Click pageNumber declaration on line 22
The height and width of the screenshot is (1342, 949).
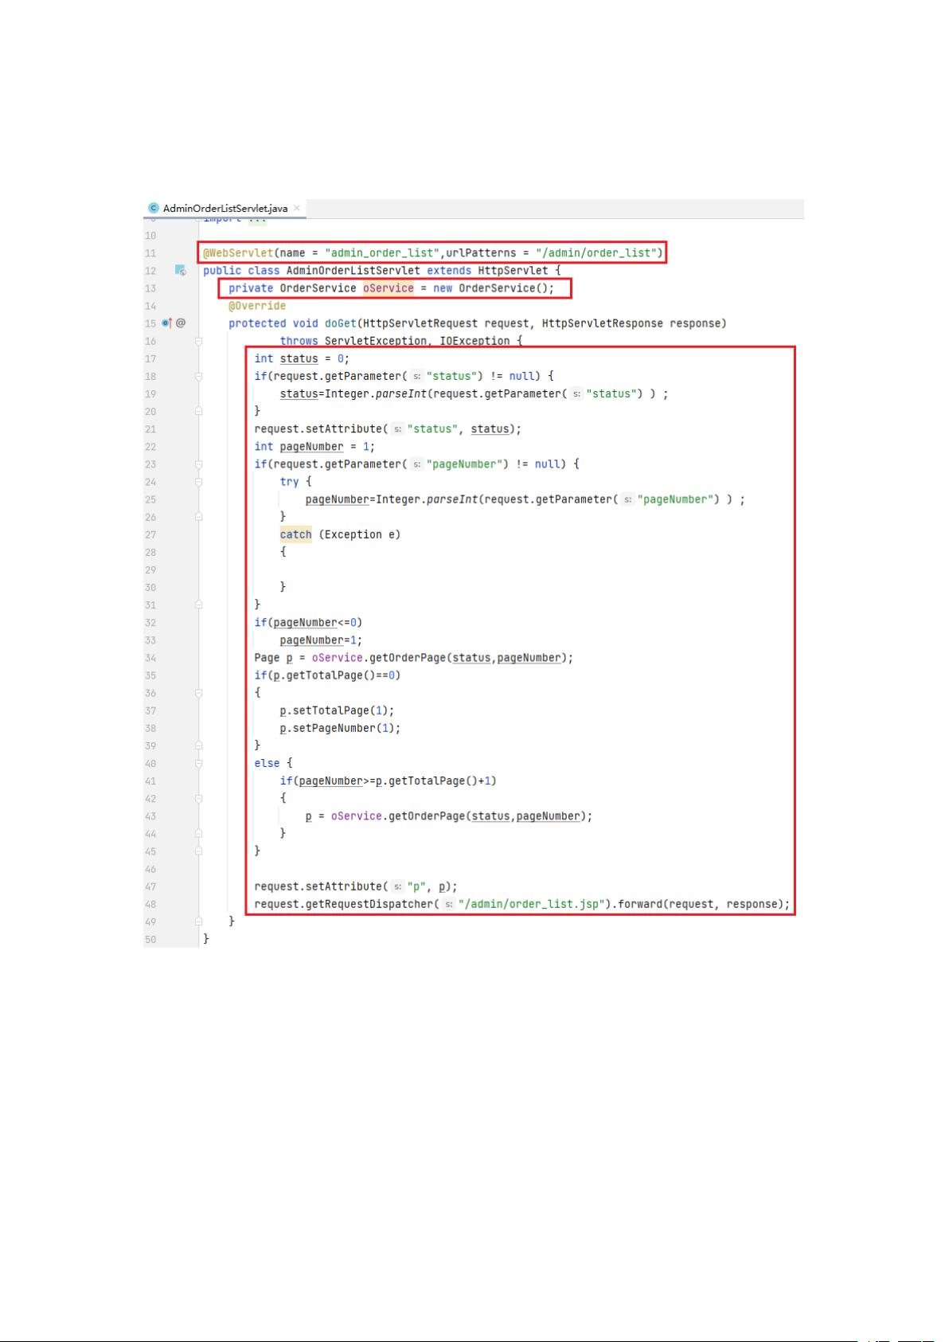click(311, 447)
